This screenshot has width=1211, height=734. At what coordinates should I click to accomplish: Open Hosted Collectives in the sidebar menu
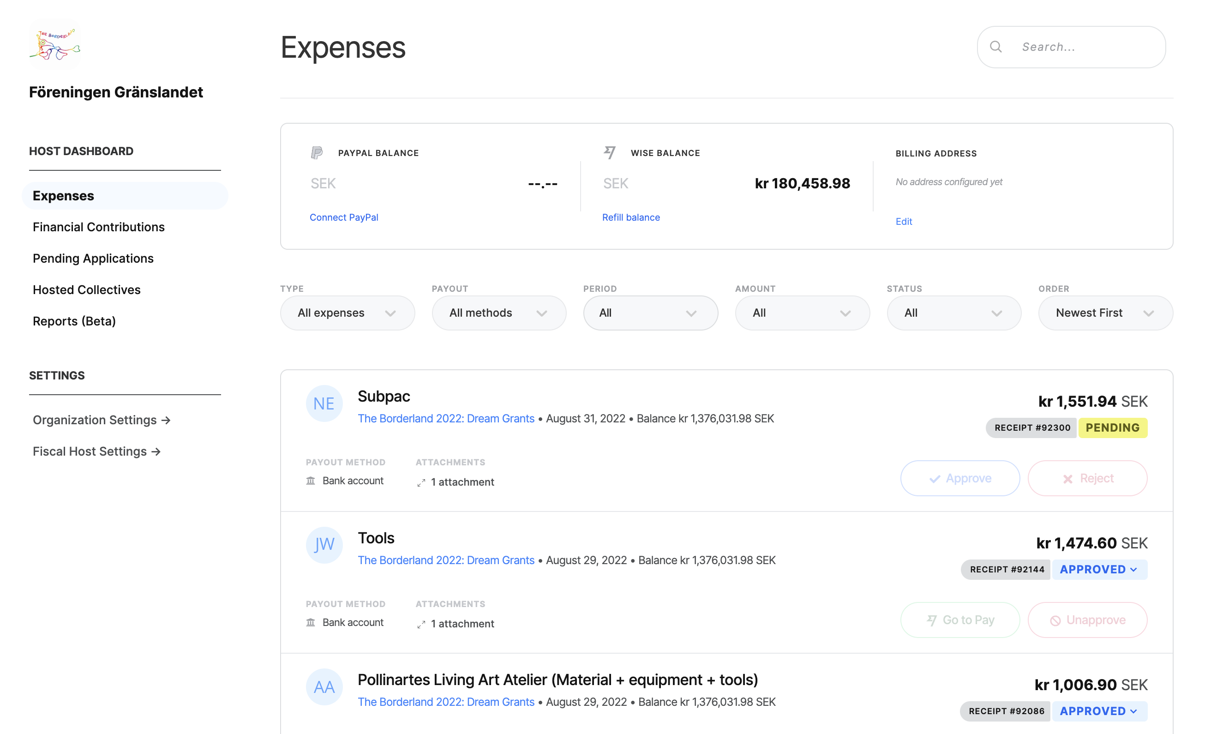[x=86, y=289]
